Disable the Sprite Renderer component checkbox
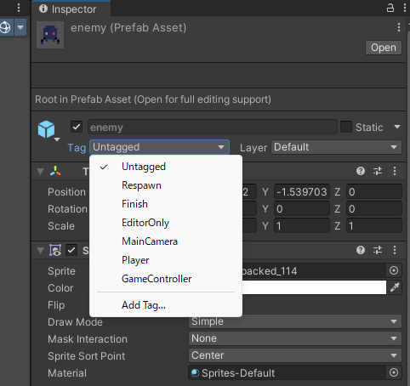Screen dimensions: 410x386 [x=71, y=250]
